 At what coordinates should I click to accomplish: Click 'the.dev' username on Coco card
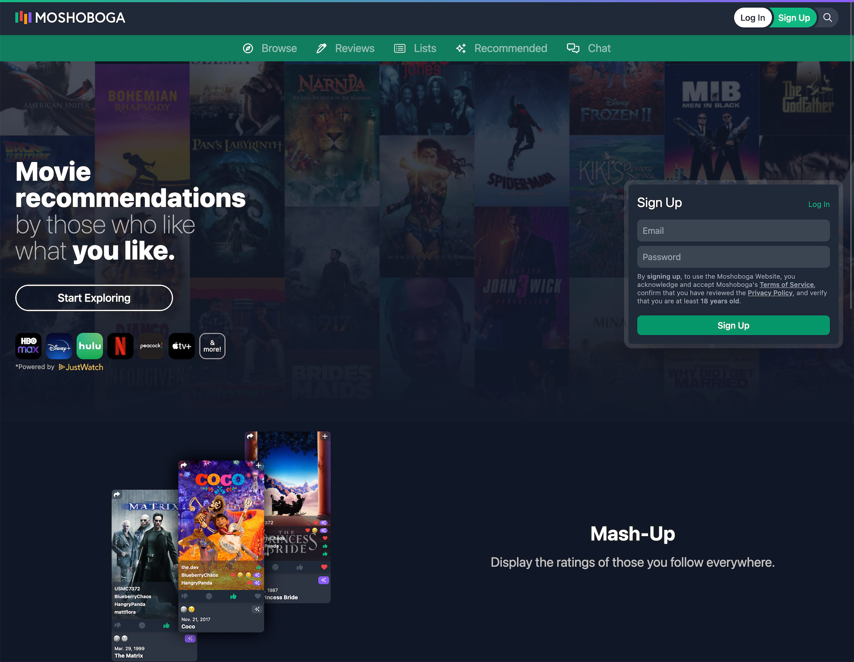point(190,567)
